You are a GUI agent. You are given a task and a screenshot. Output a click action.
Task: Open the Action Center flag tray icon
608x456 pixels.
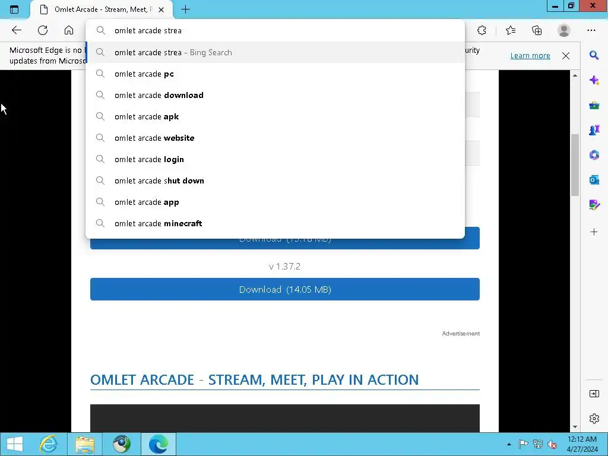tap(523, 444)
